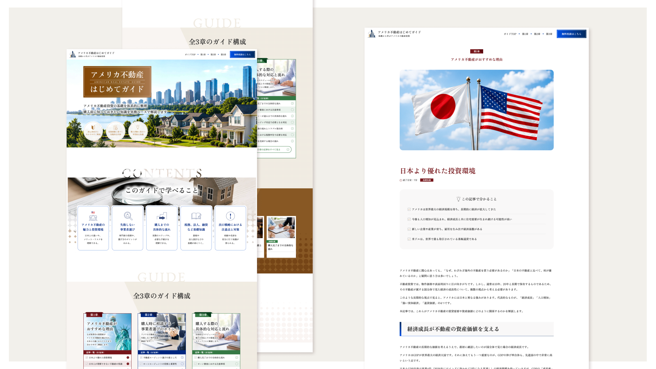Screen dimensions: 656x369
Task: Click arrow beside 税務申告で必要な対応 on background page
Action: tap(292, 135)
